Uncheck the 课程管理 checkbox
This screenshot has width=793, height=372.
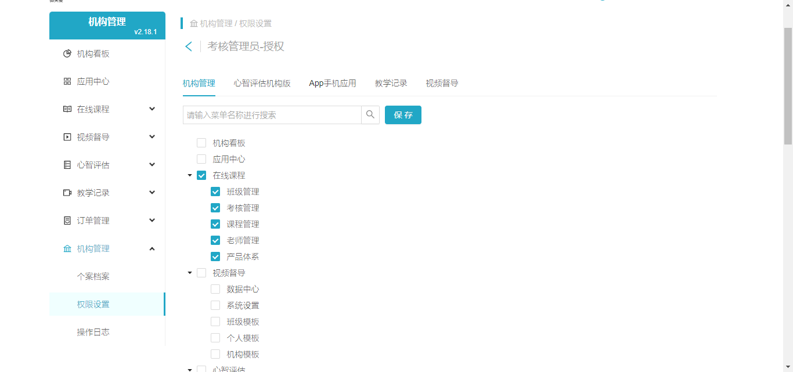215,224
